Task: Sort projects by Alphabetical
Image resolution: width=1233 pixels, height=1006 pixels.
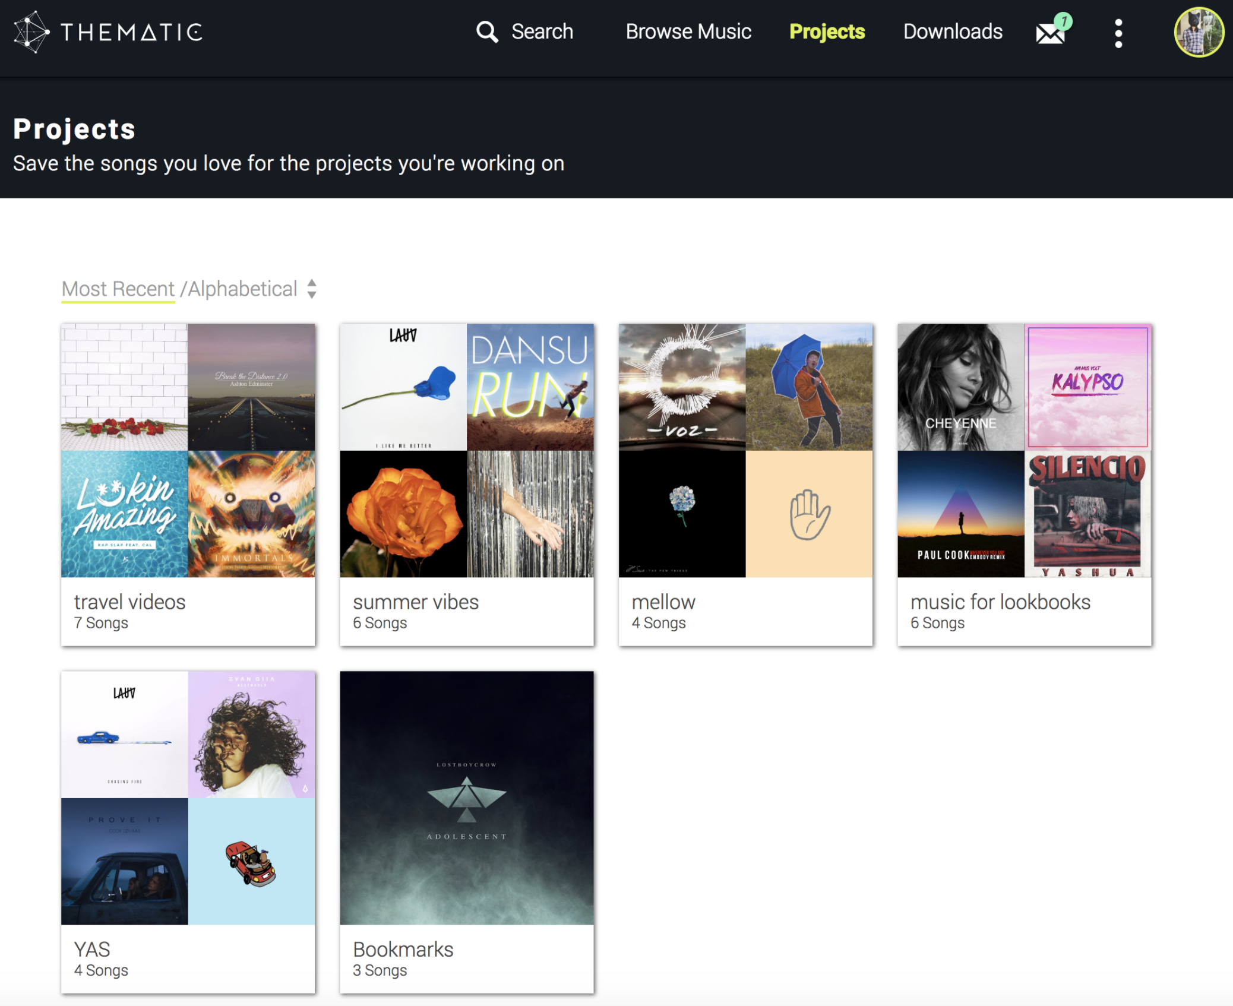Action: click(x=242, y=289)
